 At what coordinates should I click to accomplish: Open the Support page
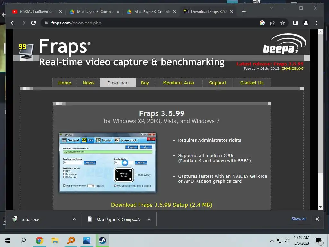[x=218, y=83]
